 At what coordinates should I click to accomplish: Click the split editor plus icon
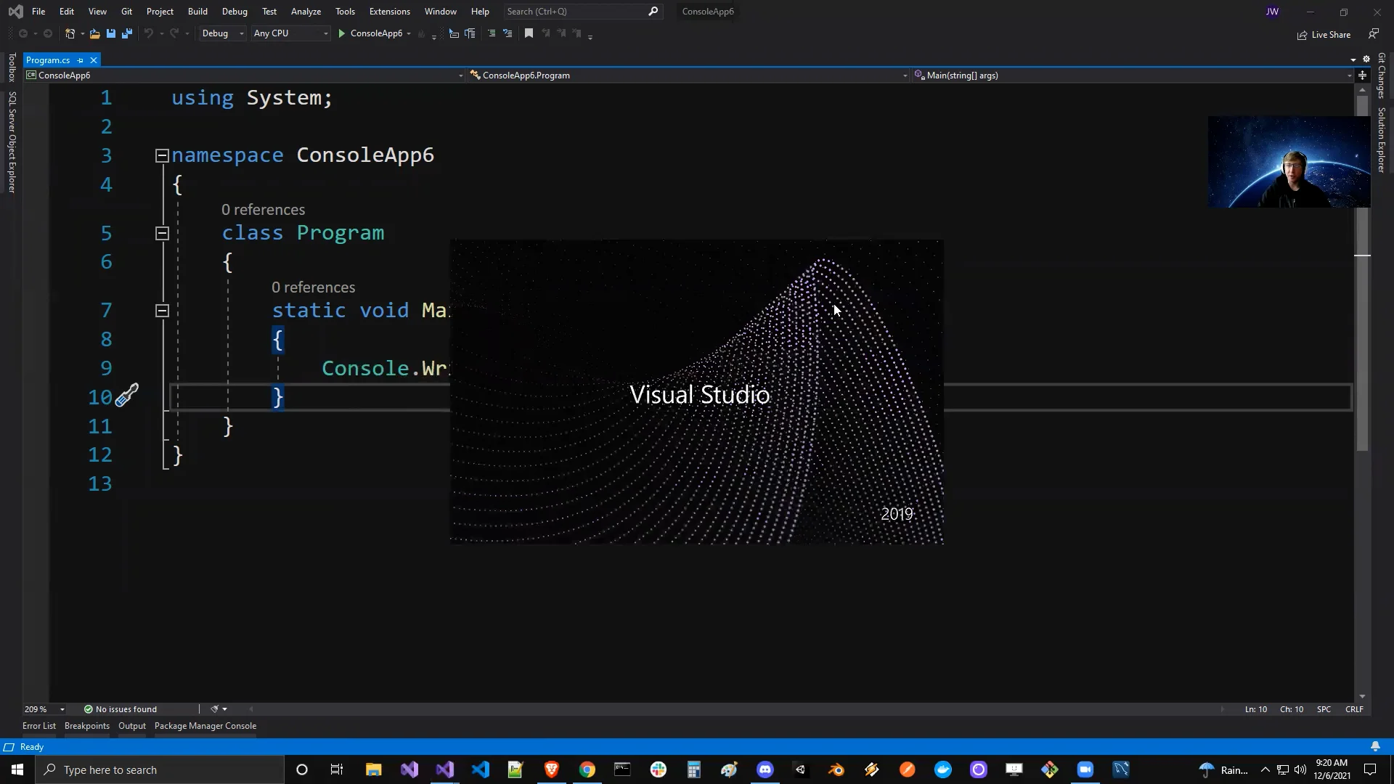pos(1362,75)
